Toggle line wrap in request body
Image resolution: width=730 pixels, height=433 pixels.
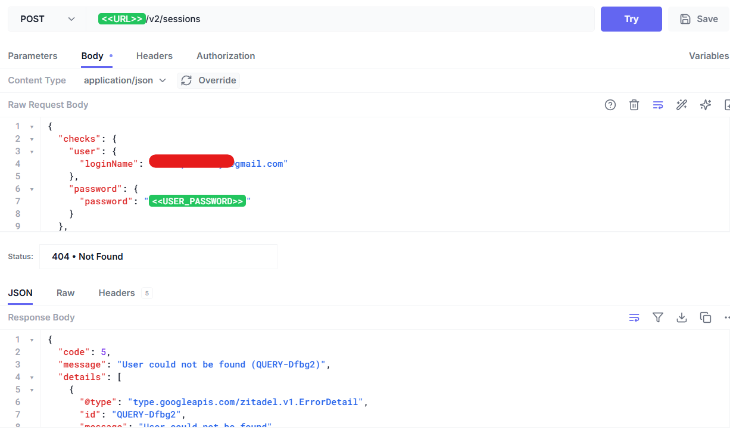[658, 105]
